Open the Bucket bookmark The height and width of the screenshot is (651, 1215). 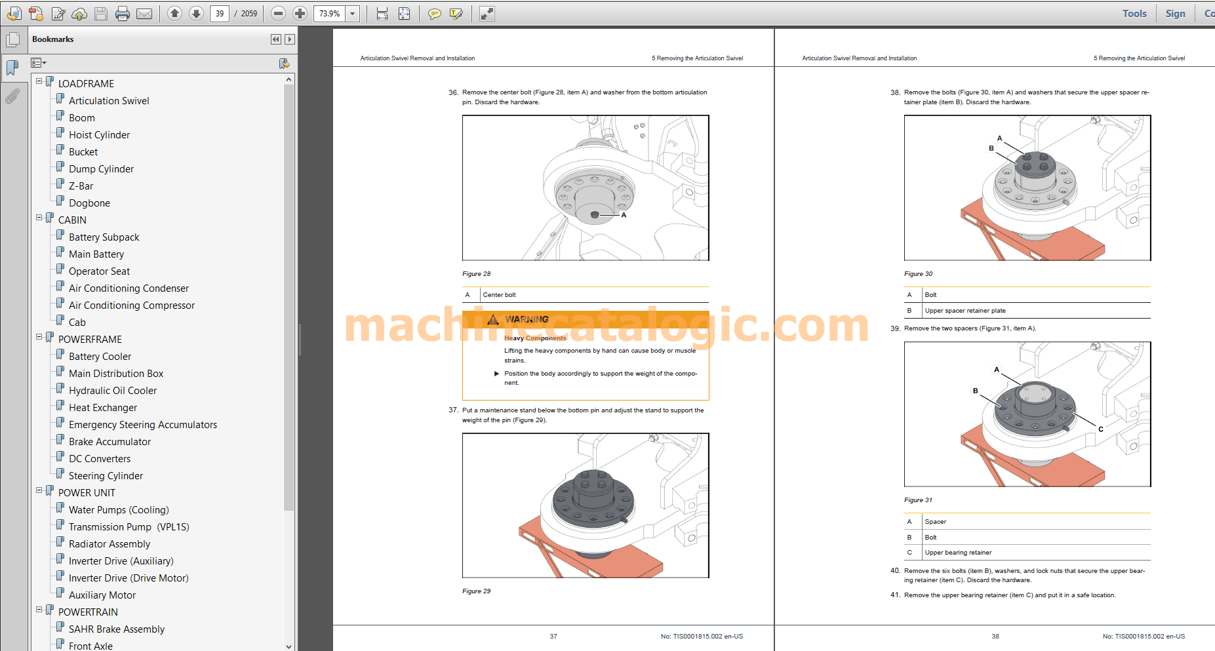pos(83,152)
